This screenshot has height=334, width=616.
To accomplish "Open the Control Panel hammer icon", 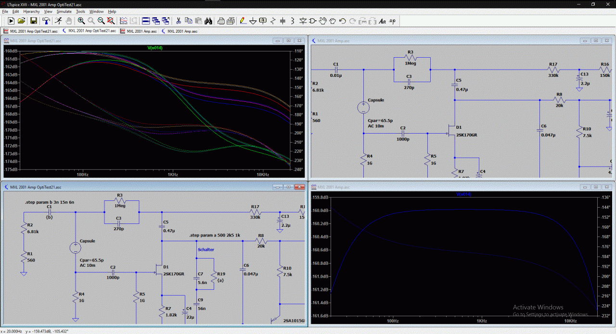I will pos(46,21).
